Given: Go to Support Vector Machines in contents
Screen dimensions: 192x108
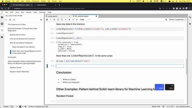Looking at the screenshot, I should click(19, 72).
